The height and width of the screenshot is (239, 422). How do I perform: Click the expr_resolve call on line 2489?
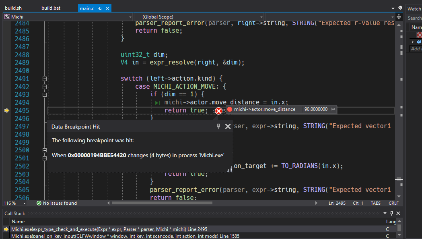(172, 62)
